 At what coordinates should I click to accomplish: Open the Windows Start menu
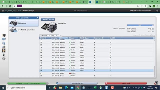pyautogui.click(x=3, y=88)
